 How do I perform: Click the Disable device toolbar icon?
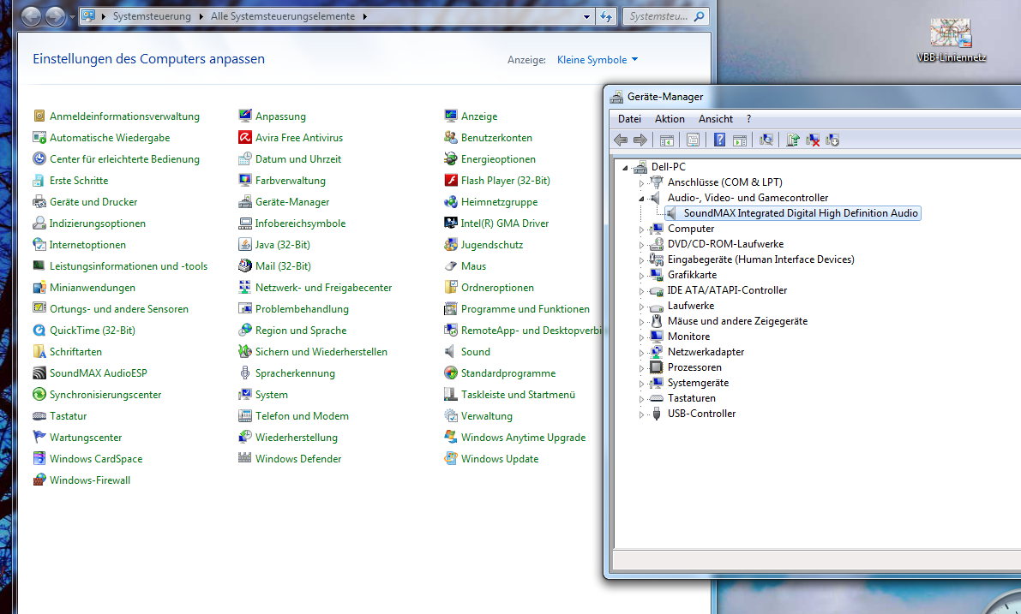832,140
